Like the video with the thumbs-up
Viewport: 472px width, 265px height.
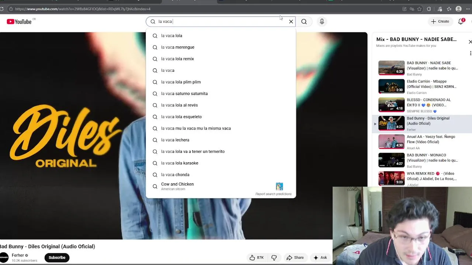[x=256, y=258]
